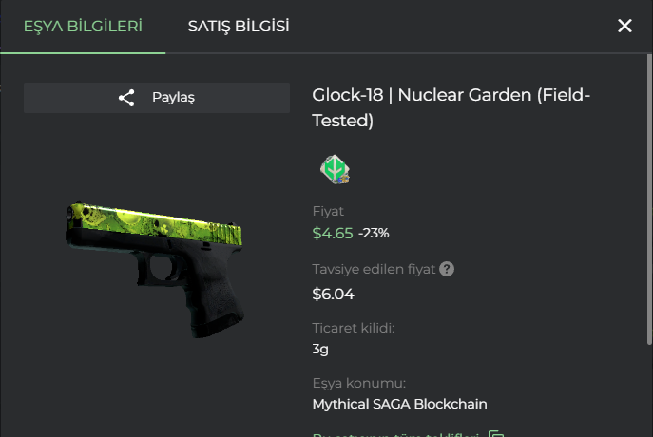The height and width of the screenshot is (437, 653).
Task: Click the copy icon beside the cut-off offers link
Action: click(x=496, y=433)
